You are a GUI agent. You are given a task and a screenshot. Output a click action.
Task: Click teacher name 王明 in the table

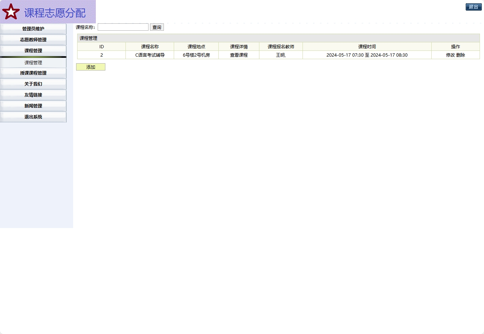point(280,55)
